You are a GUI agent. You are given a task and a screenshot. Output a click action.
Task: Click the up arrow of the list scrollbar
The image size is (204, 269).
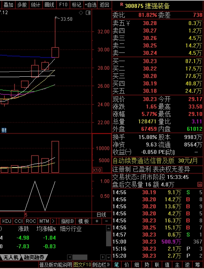(x=108, y=228)
